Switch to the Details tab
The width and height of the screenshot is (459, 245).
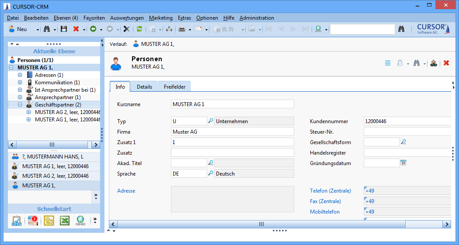point(144,86)
